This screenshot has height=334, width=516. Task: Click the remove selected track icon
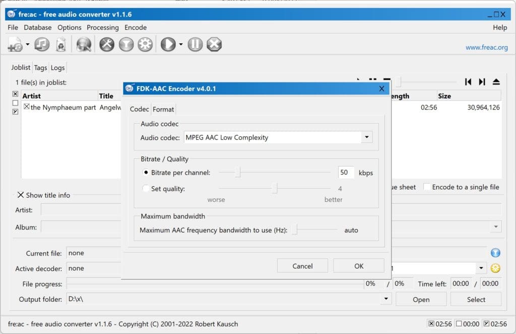pos(61,45)
